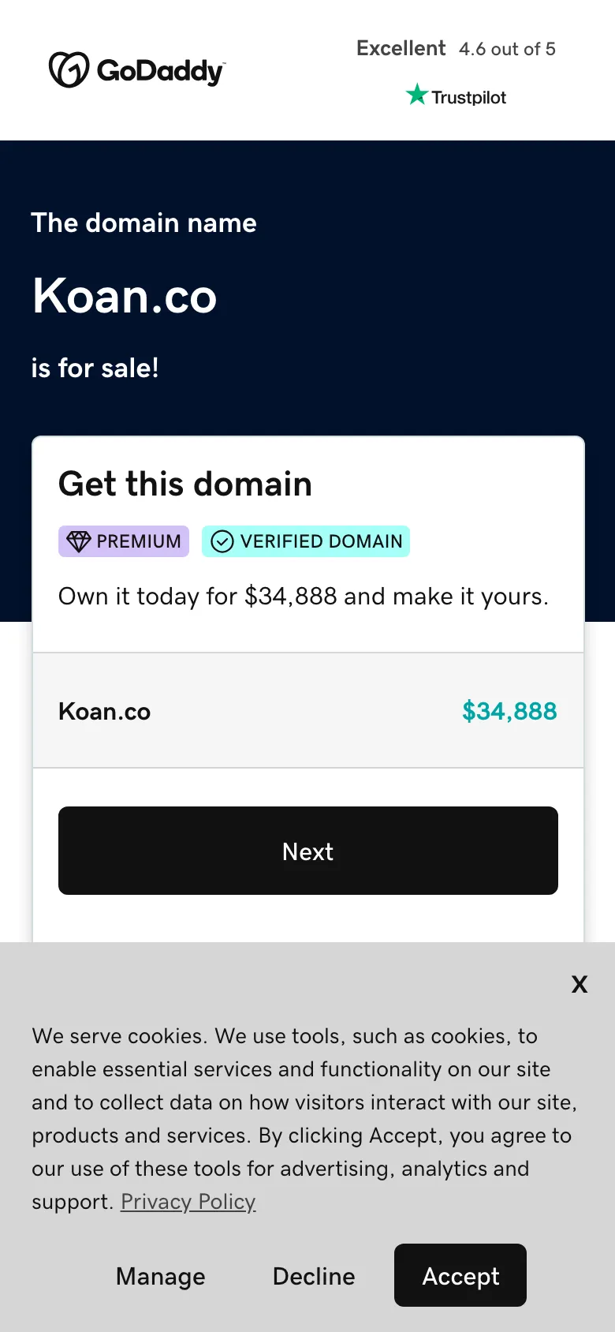The width and height of the screenshot is (615, 1332).
Task: Click the diamond icon in the PREMIUM badge
Action: (78, 541)
